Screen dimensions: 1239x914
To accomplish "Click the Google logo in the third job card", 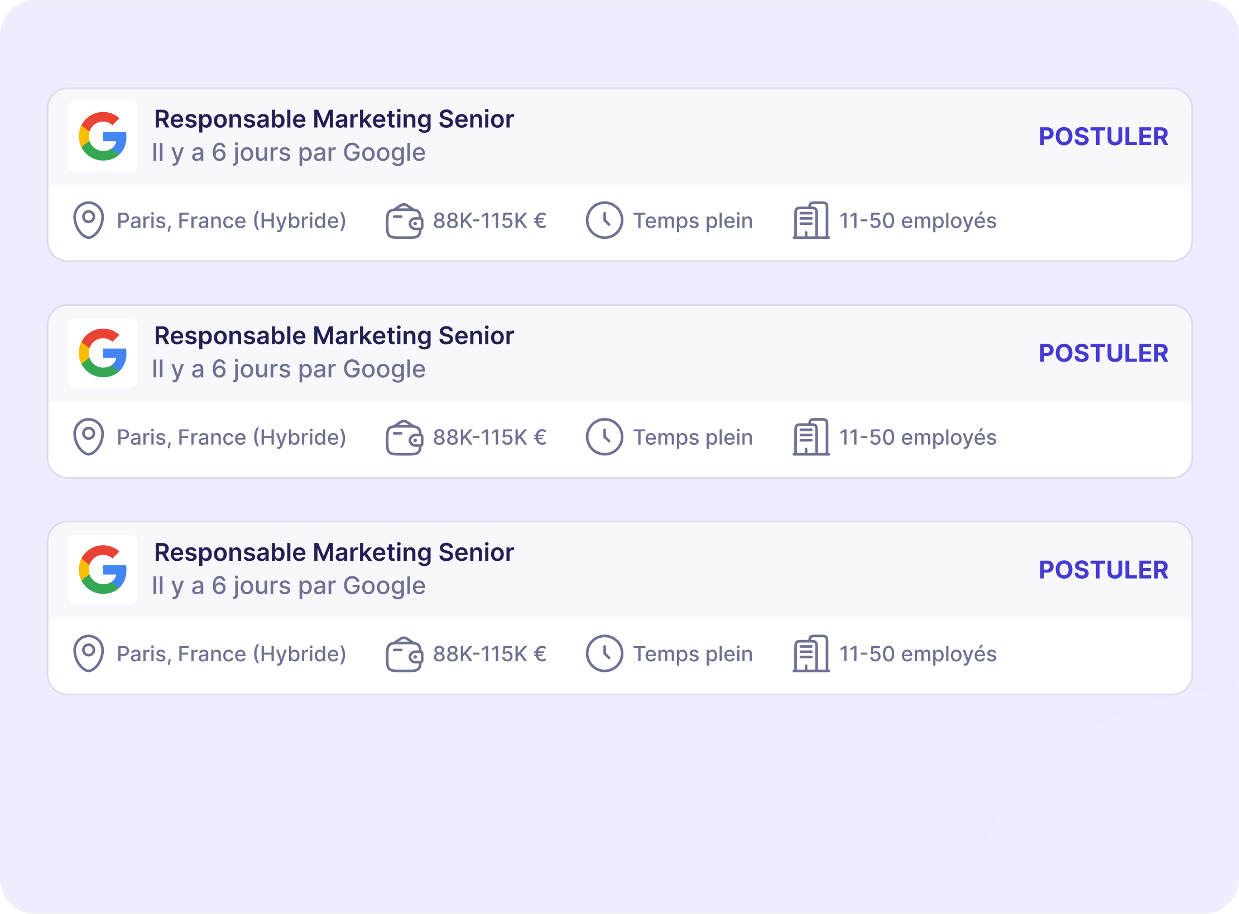I will (x=103, y=569).
